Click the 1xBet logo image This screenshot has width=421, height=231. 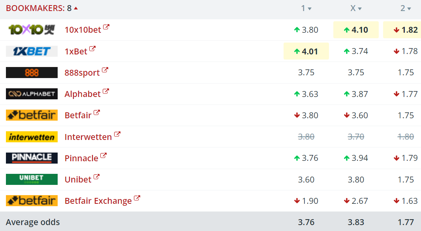[x=32, y=51]
